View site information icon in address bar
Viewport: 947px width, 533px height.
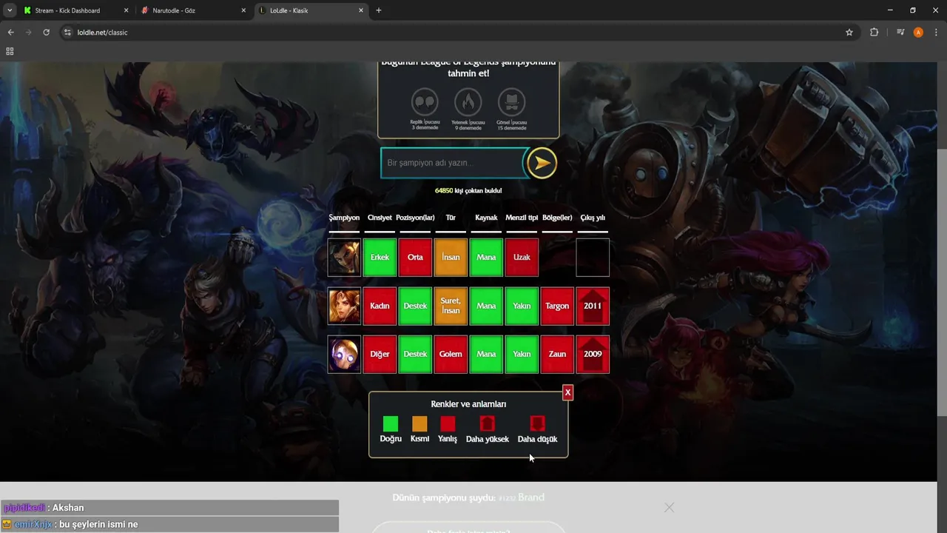pos(67,33)
